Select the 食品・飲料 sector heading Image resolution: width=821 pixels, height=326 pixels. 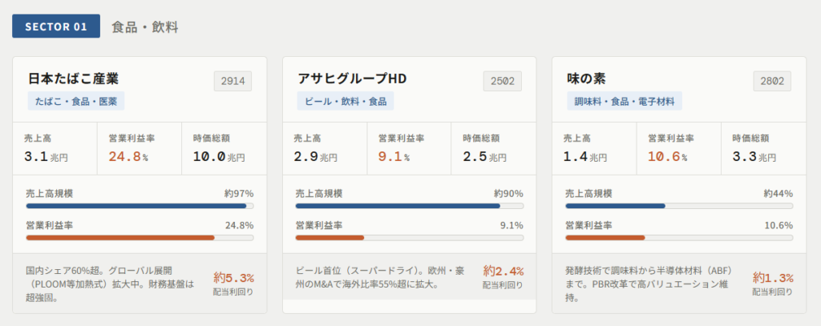144,27
